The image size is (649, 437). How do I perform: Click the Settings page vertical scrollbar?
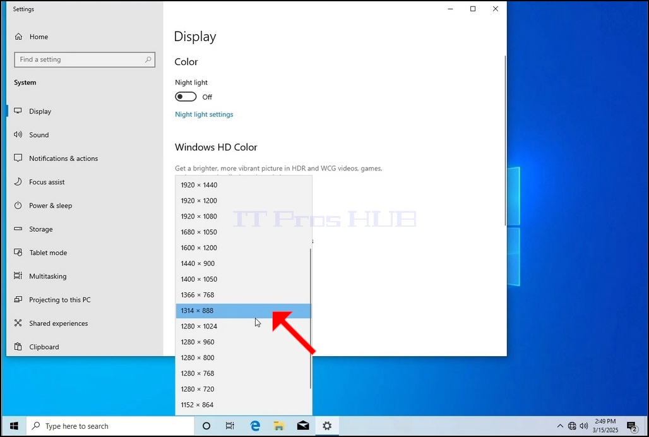(x=505, y=141)
